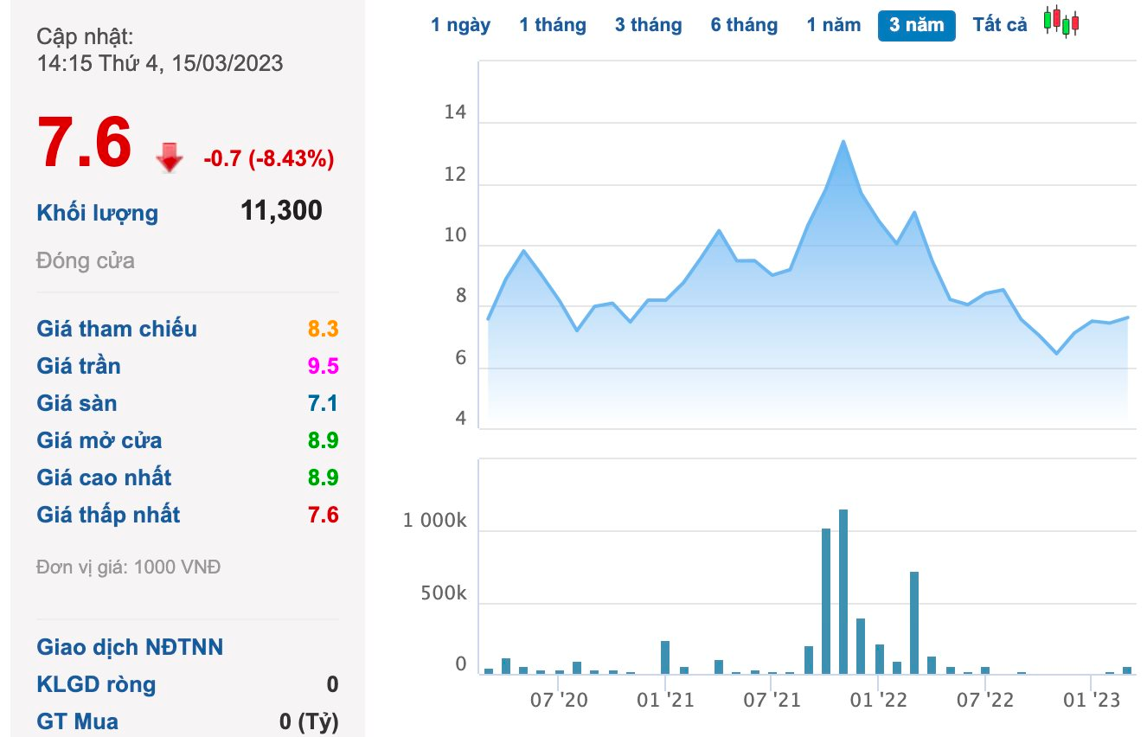Switch chart to candlestick view icon

[x=1061, y=22]
